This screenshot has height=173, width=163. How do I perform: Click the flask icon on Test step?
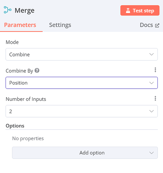point(128,10)
